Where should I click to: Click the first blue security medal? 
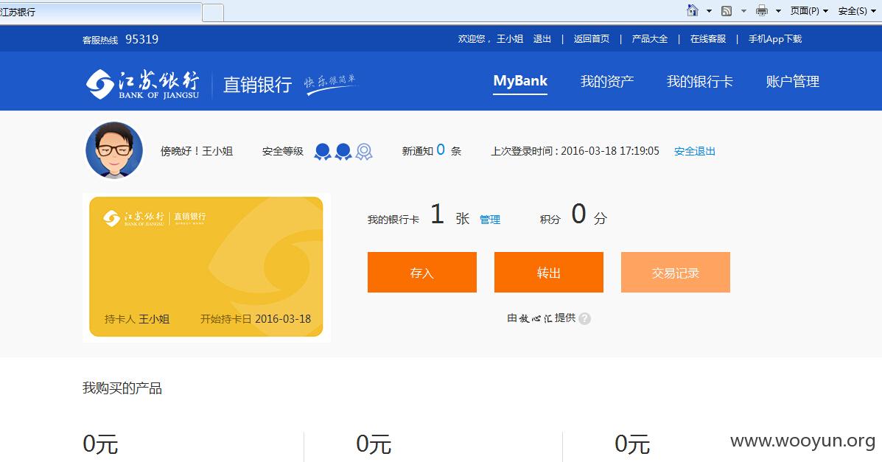point(322,151)
